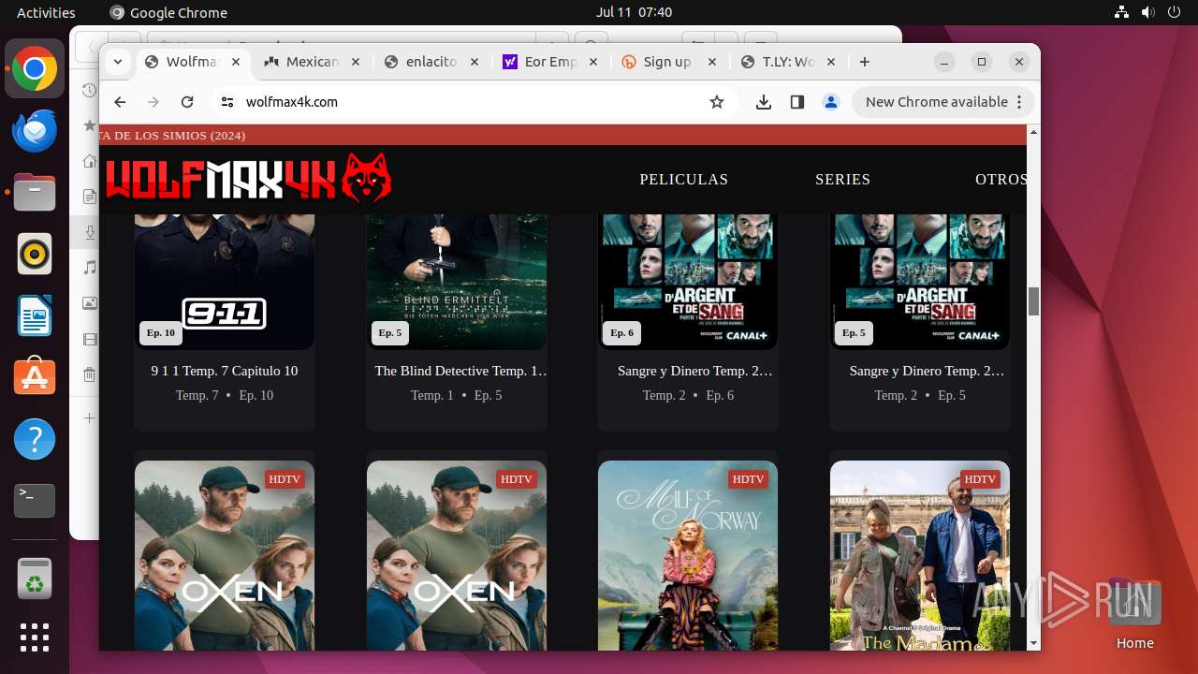Show Applications grid
The height and width of the screenshot is (674, 1198).
click(35, 637)
